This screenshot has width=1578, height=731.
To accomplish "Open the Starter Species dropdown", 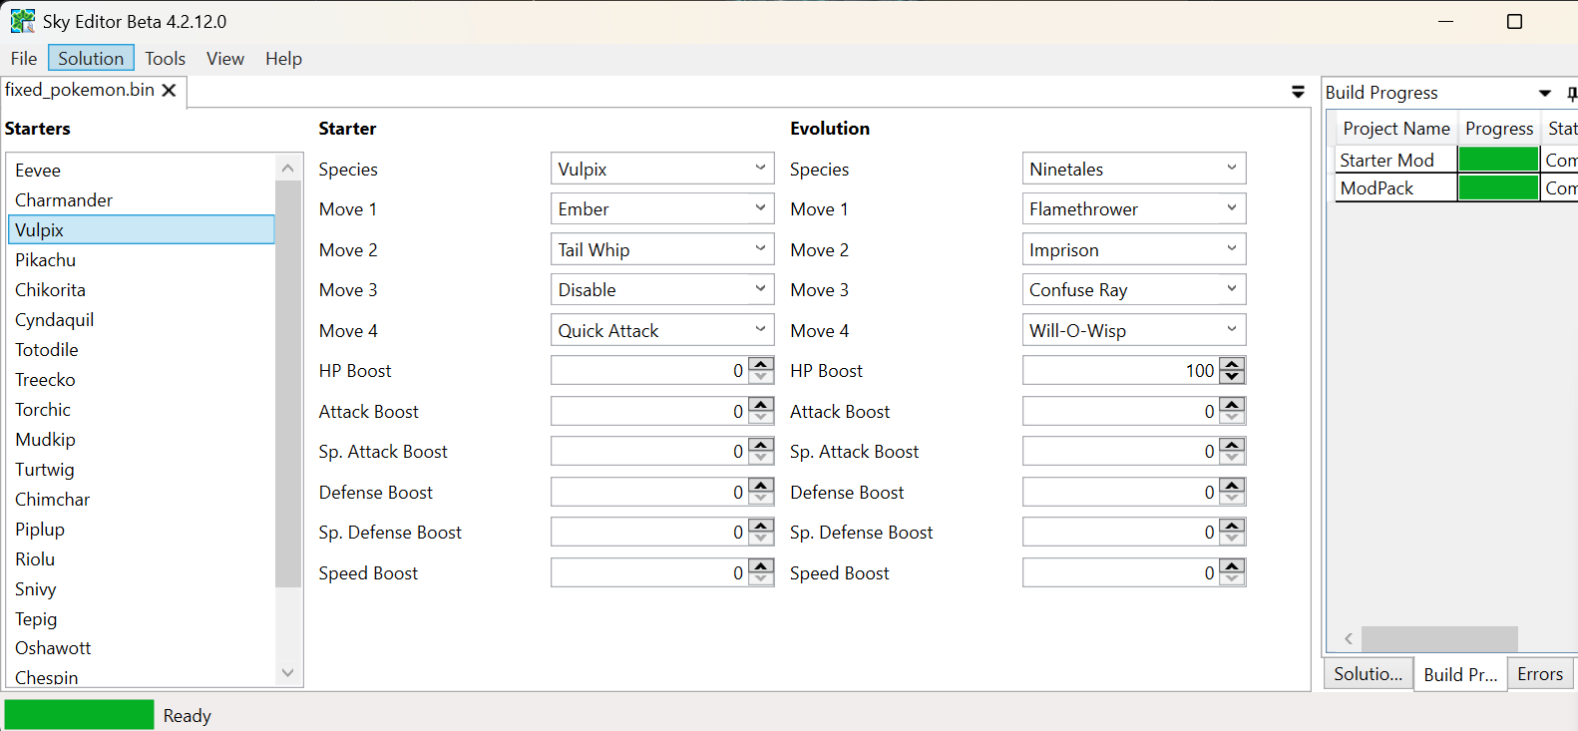I will tap(760, 169).
